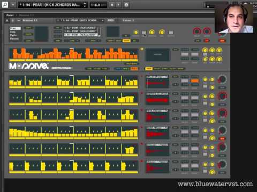Click the play button next to the tempo
Viewport: 257px width, 192px height.
(x=118, y=5)
